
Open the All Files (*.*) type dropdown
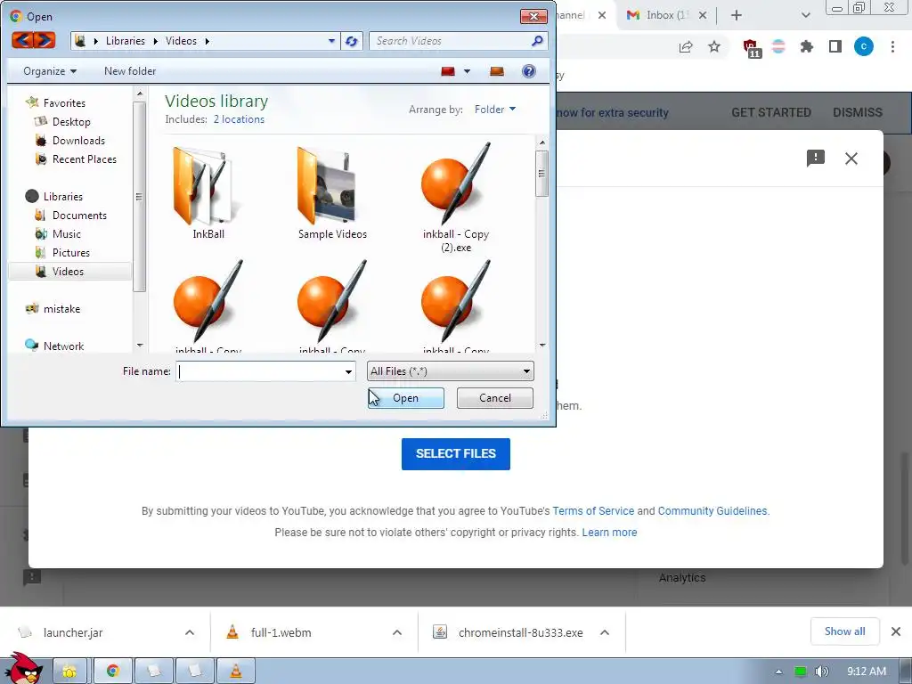coord(450,371)
